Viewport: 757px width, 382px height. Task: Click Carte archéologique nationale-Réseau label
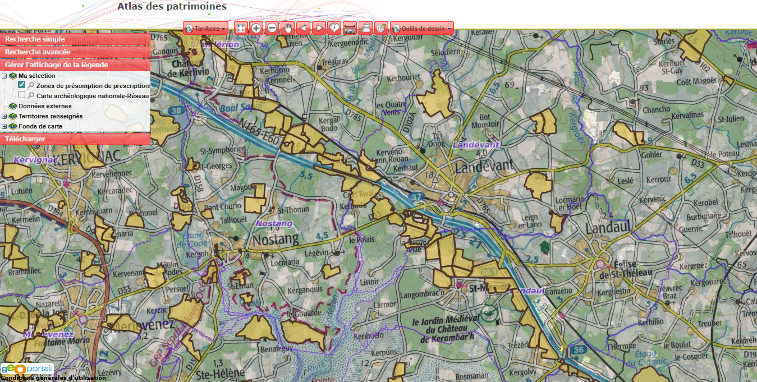point(93,96)
